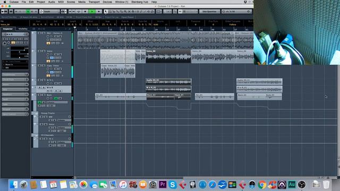Open the Use Quantize dropdown

tap(209, 11)
